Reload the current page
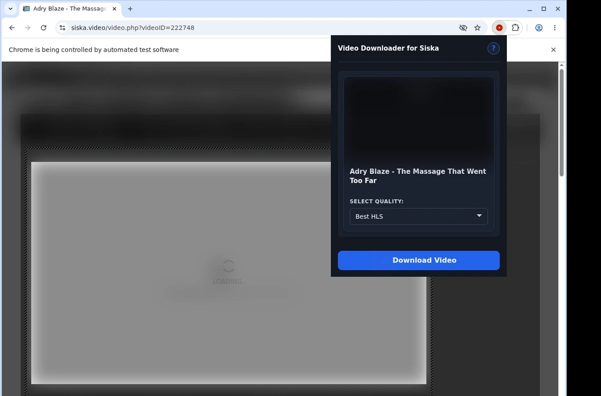 [x=44, y=28]
